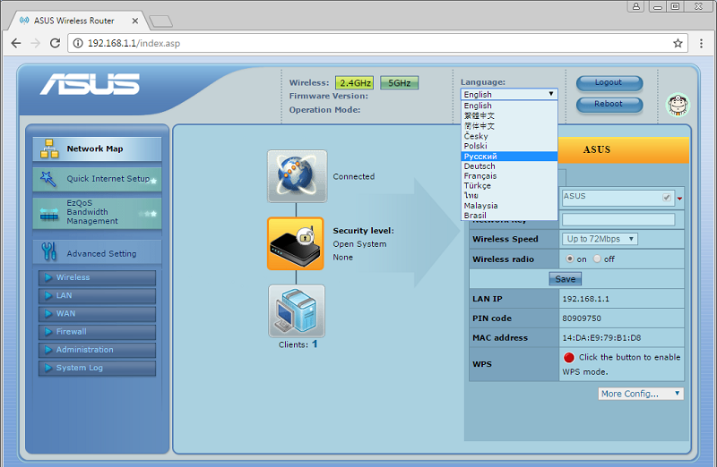Select the router security icon
This screenshot has width=717, height=467.
point(296,243)
